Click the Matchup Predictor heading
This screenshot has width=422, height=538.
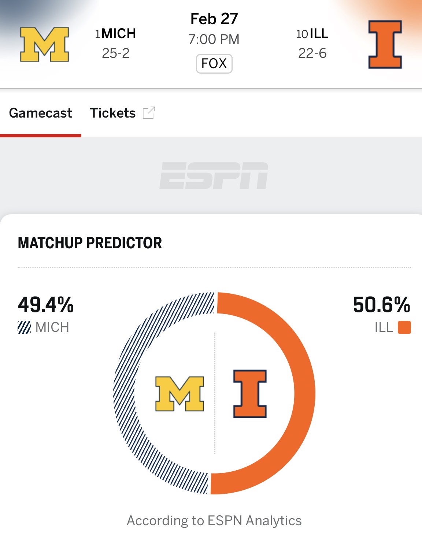click(x=90, y=243)
